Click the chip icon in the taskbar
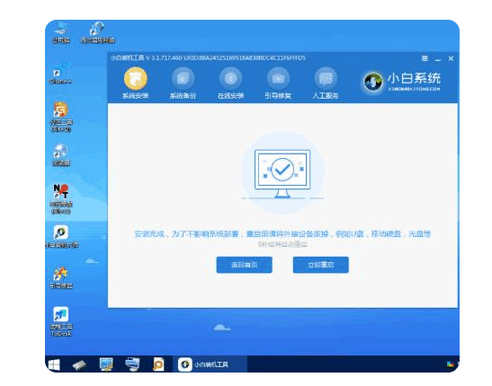 [x=79, y=364]
